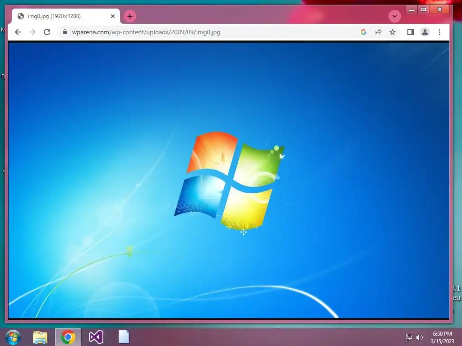
Task: Reload the img0.jpg page
Action: 47,32
